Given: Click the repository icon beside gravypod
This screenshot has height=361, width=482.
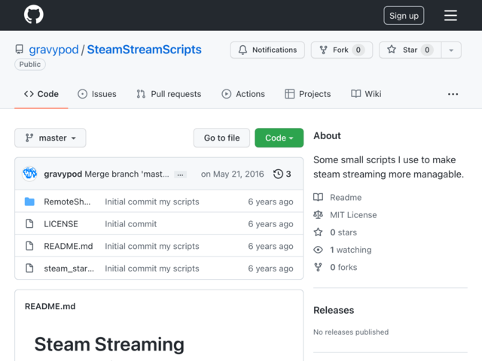Looking at the screenshot, I should [x=20, y=50].
